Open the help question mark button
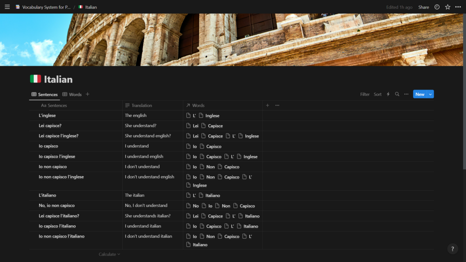466x262 pixels. pos(453,249)
